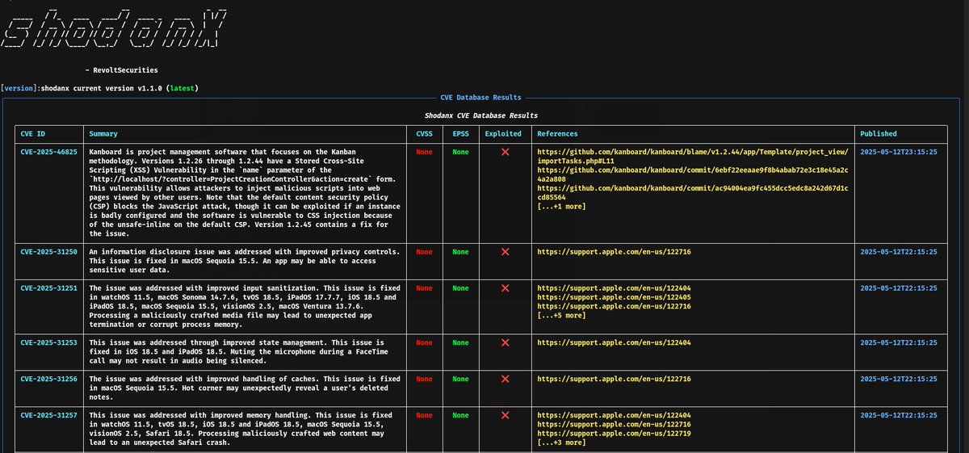969x453 pixels.
Task: Click the red X exploited mark for CVE-2025-31253
Action: (505, 343)
